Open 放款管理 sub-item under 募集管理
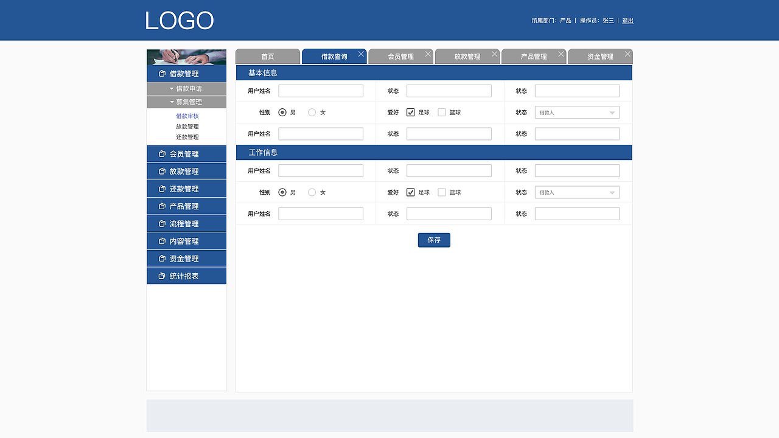Viewport: 779px width, 438px height. 187,127
